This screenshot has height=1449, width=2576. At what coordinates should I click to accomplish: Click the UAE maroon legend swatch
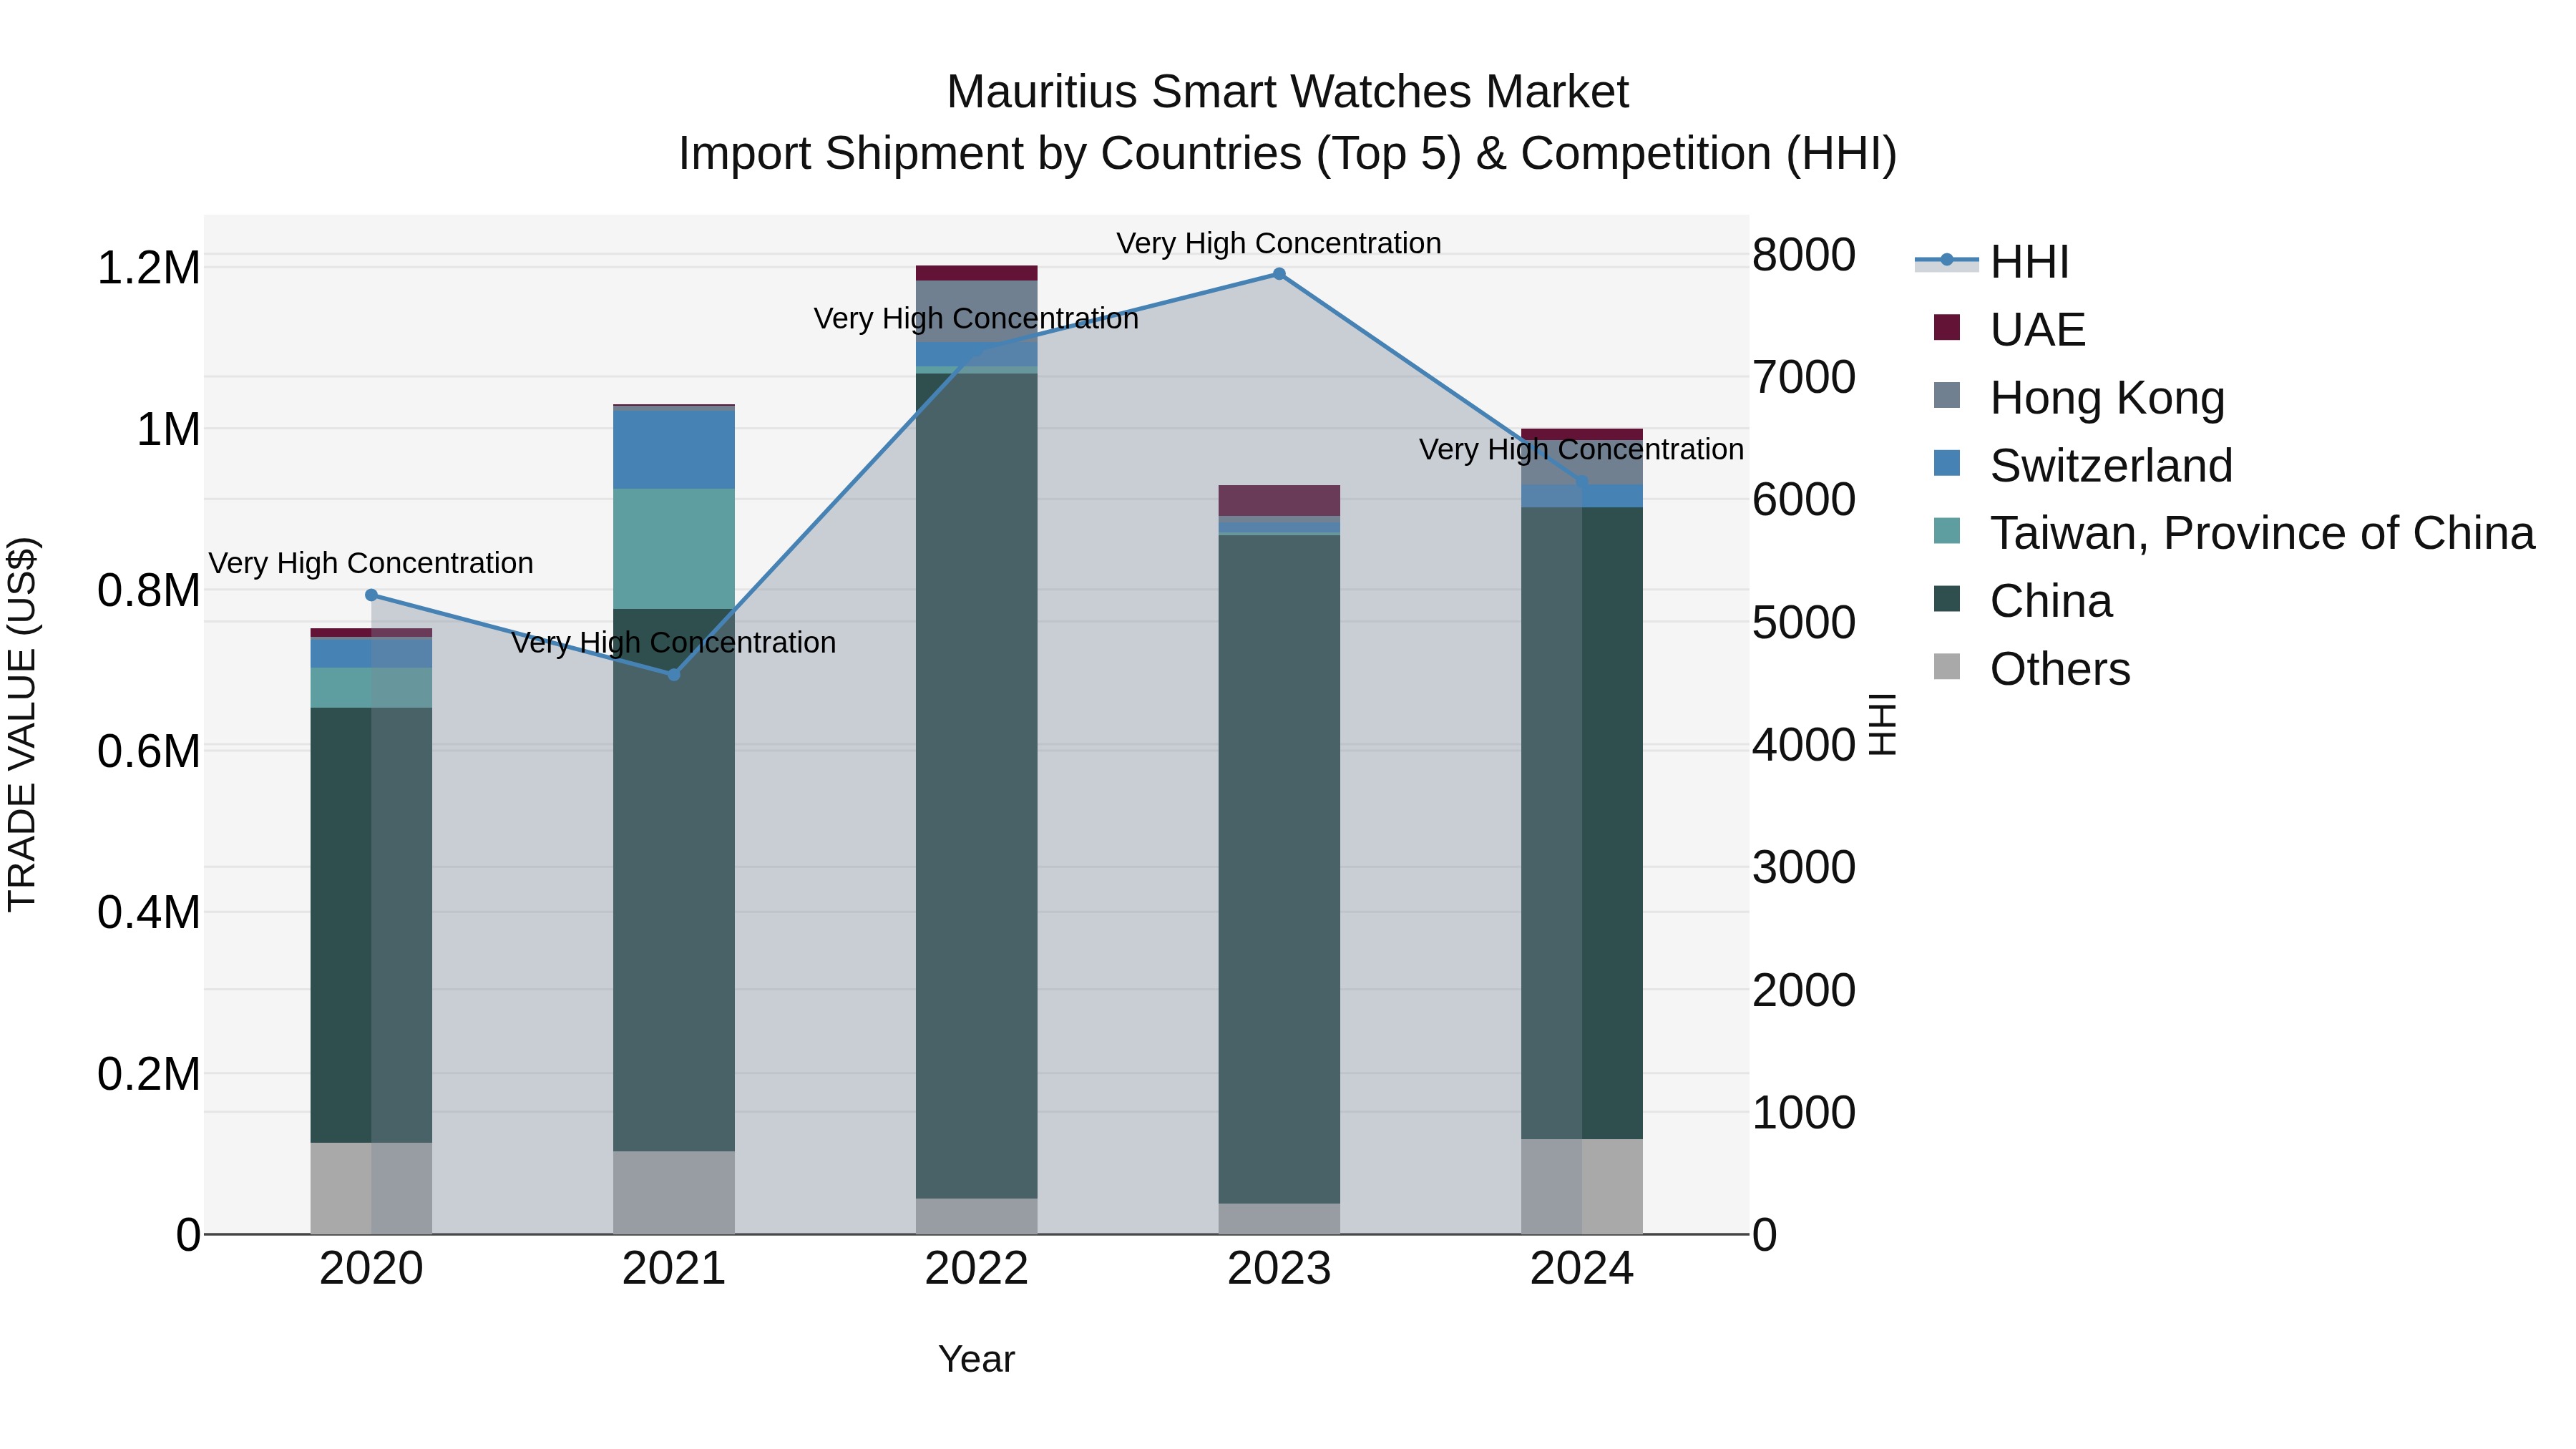pyautogui.click(x=1947, y=327)
